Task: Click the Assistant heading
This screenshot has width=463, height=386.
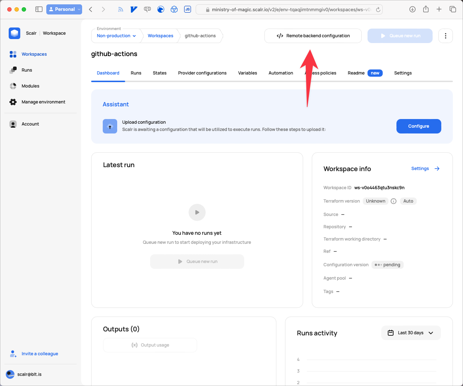Action: click(116, 104)
